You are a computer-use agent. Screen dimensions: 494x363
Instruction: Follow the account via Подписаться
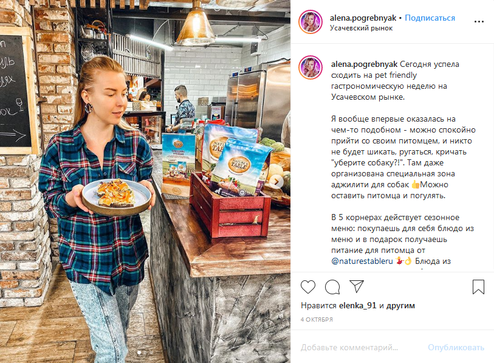click(430, 18)
